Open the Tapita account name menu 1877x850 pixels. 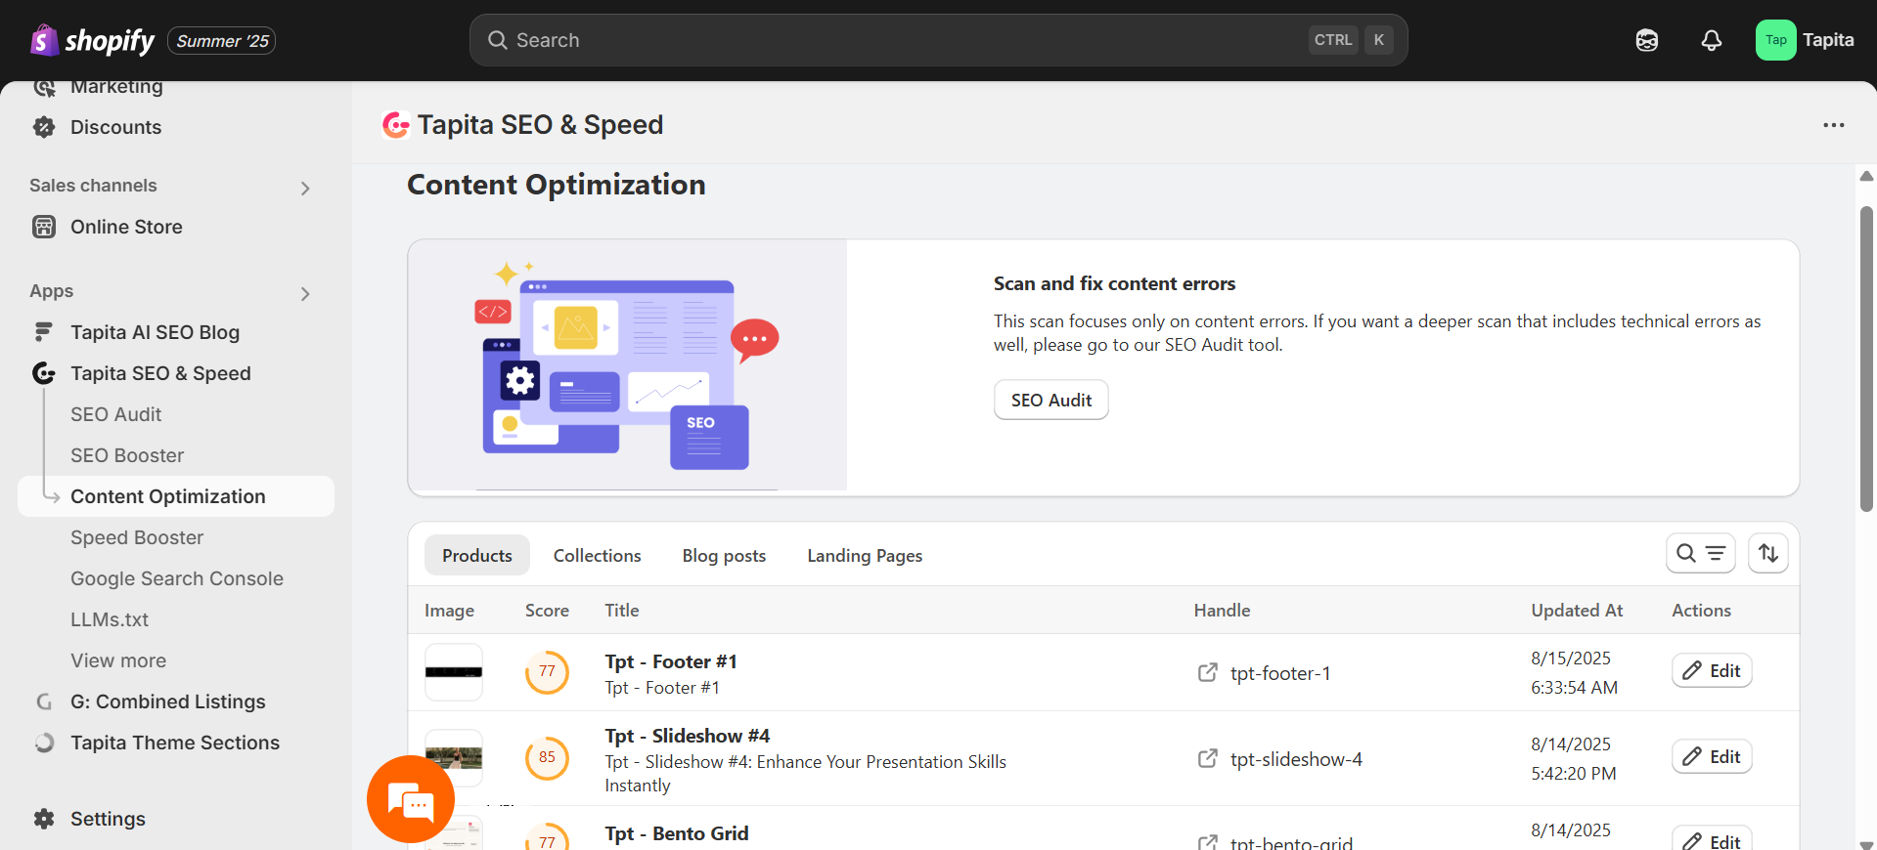point(1828,40)
